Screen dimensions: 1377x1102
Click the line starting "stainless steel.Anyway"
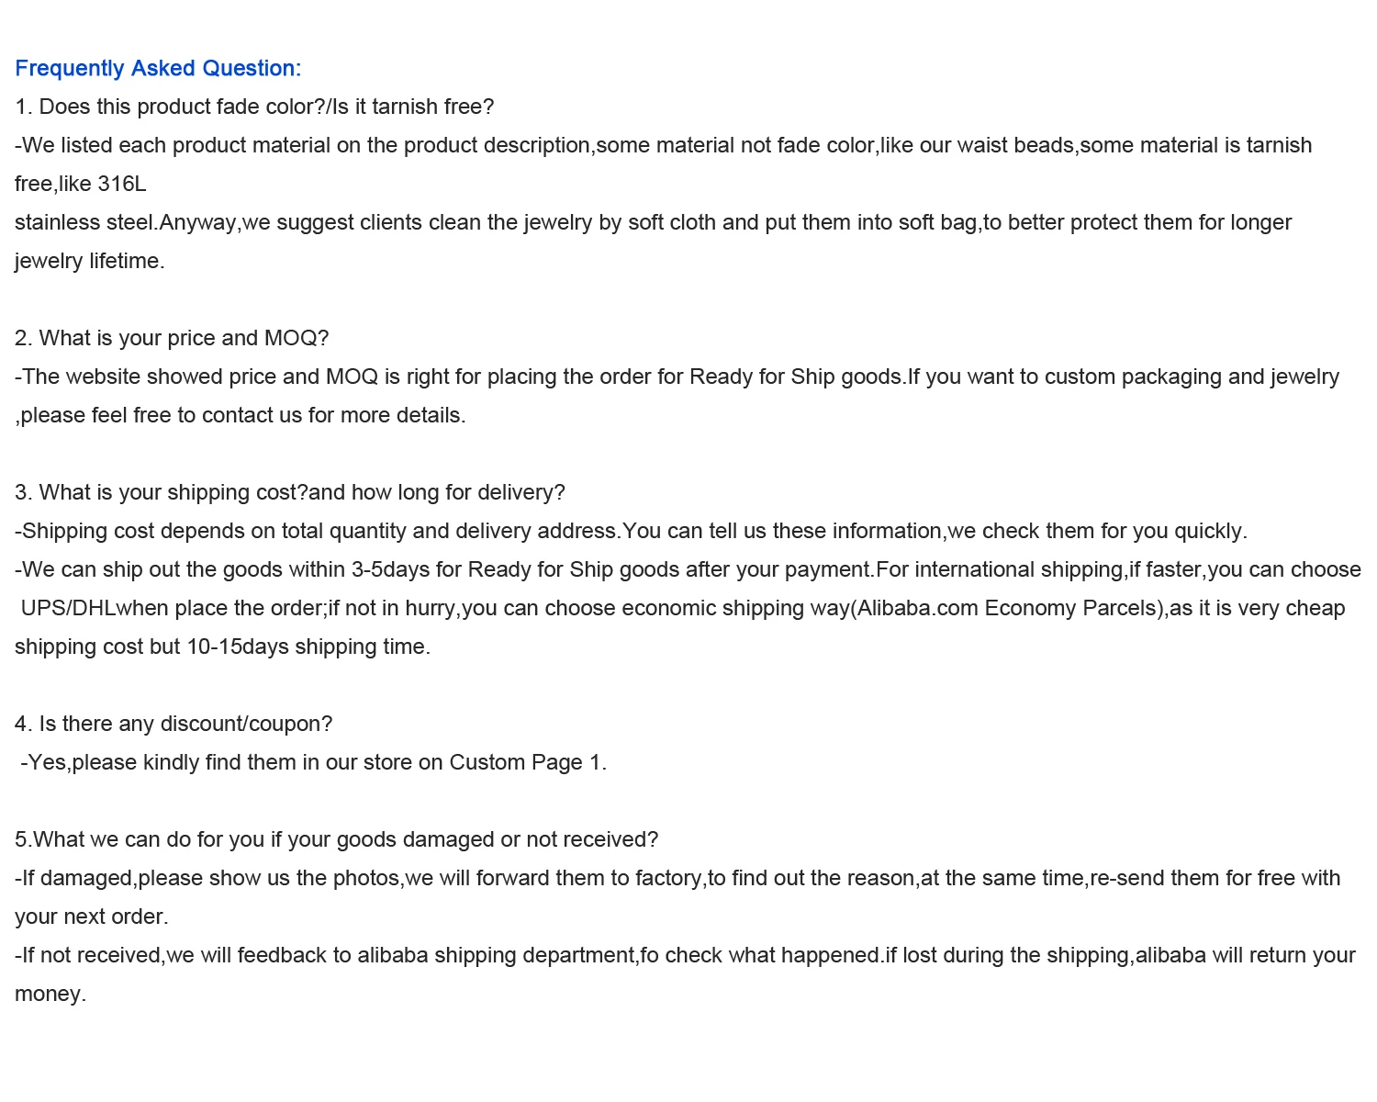(653, 223)
